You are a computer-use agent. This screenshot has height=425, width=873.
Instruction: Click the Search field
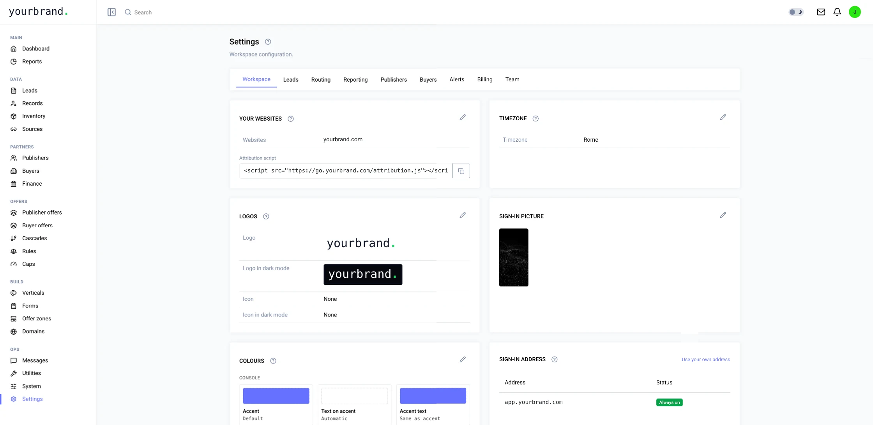pos(143,12)
